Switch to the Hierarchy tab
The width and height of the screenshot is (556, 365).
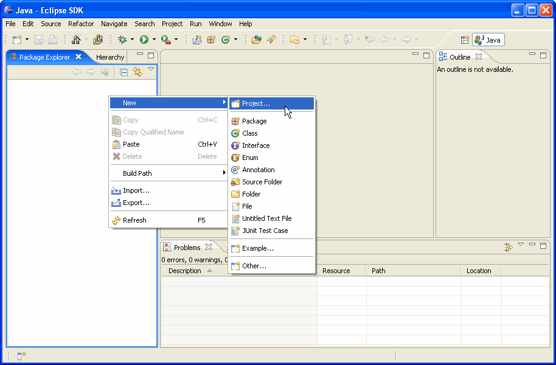pyautogui.click(x=110, y=57)
